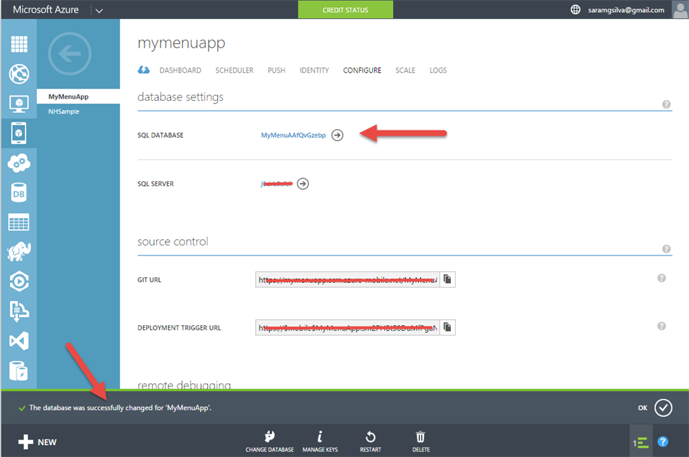689x457 pixels.
Task: Switch to the Identity tab
Action: pyautogui.click(x=314, y=71)
